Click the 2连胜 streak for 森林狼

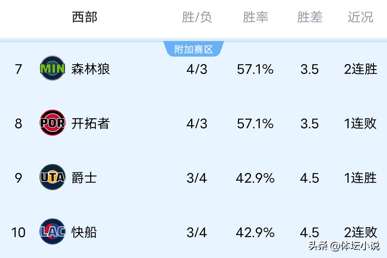coord(361,69)
